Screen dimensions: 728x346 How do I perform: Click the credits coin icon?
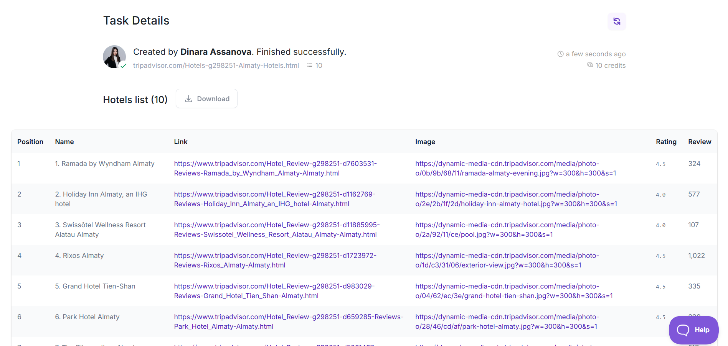tap(590, 65)
